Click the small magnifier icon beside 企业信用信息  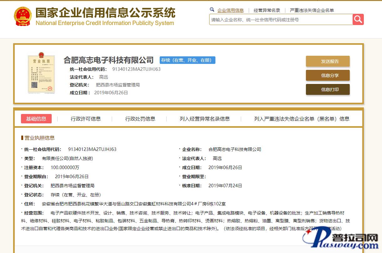[x=212, y=10]
